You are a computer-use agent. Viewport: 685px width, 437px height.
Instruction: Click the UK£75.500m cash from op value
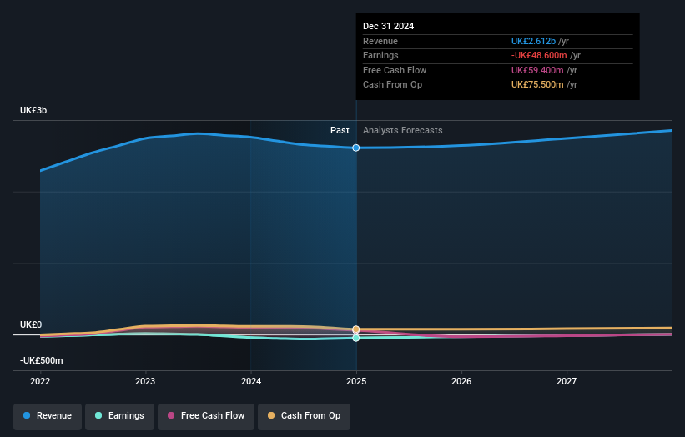pyautogui.click(x=537, y=85)
